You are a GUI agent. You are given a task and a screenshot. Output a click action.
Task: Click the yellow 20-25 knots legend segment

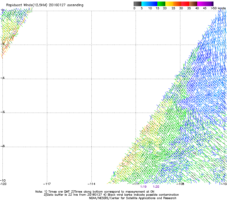click(169, 4)
